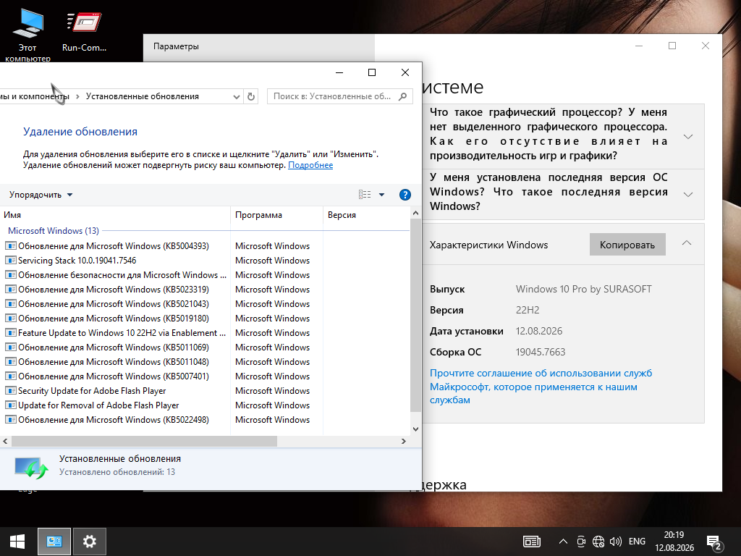This screenshot has height=556, width=741.
Task: Open the clock showing 20:19
Action: click(674, 542)
